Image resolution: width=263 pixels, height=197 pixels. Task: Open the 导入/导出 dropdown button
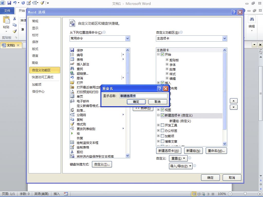(x=181, y=166)
